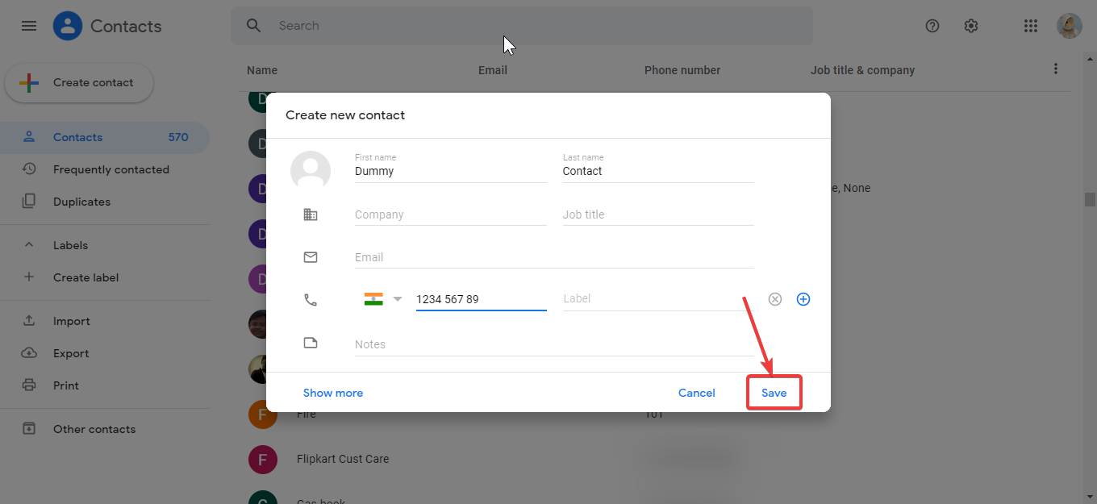1097x504 pixels.
Task: Save the new contact
Action: click(x=774, y=393)
